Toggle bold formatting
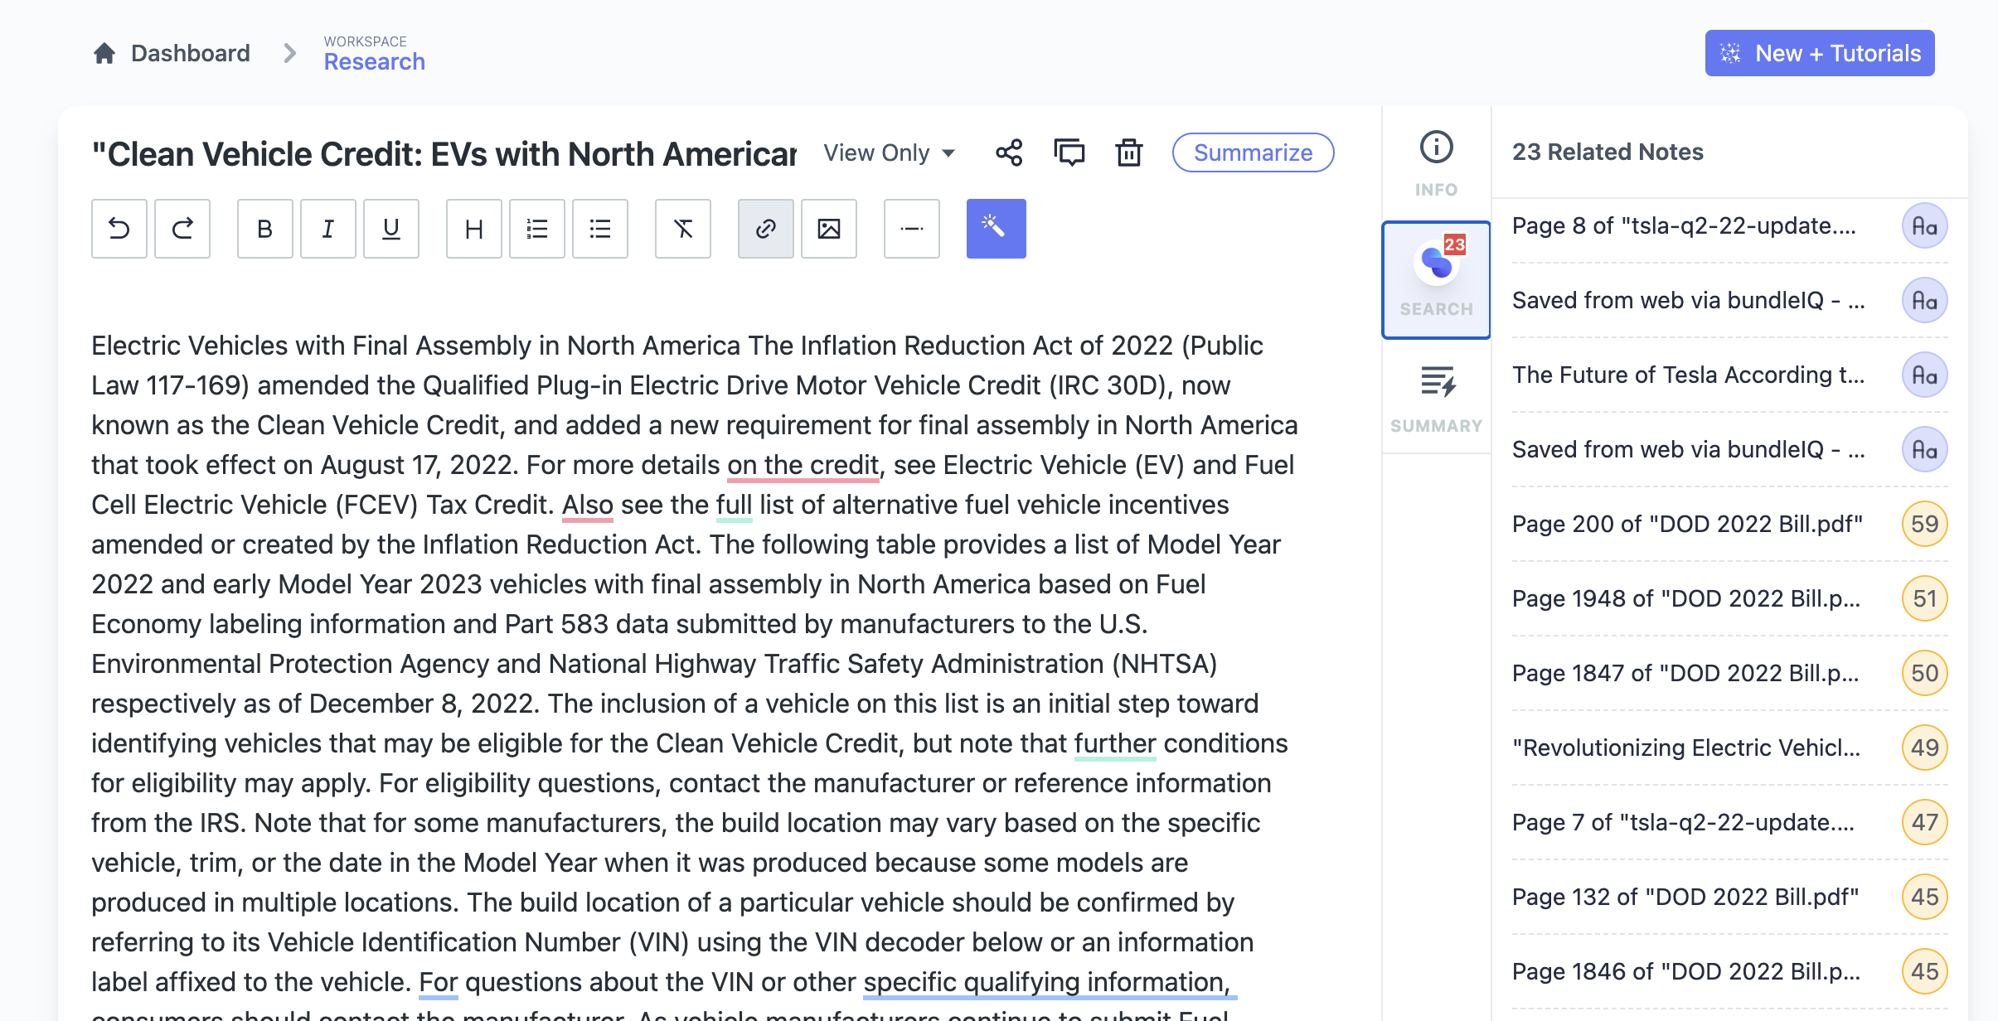Image resolution: width=1998 pixels, height=1021 pixels. (265, 229)
